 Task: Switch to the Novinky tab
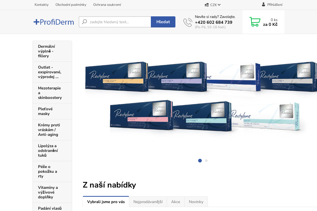196,202
